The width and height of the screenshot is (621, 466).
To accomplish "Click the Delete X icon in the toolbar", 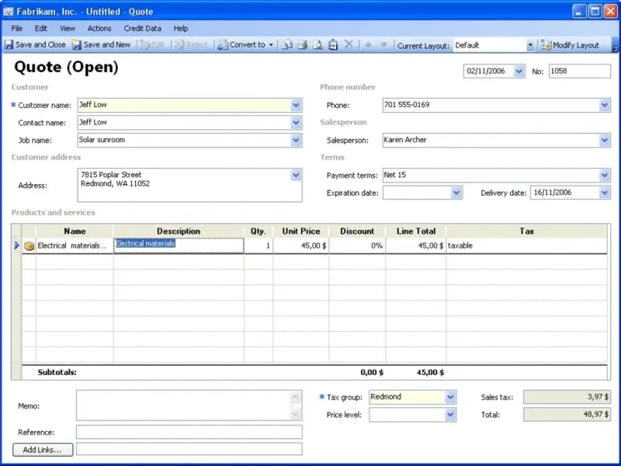I will coord(349,45).
